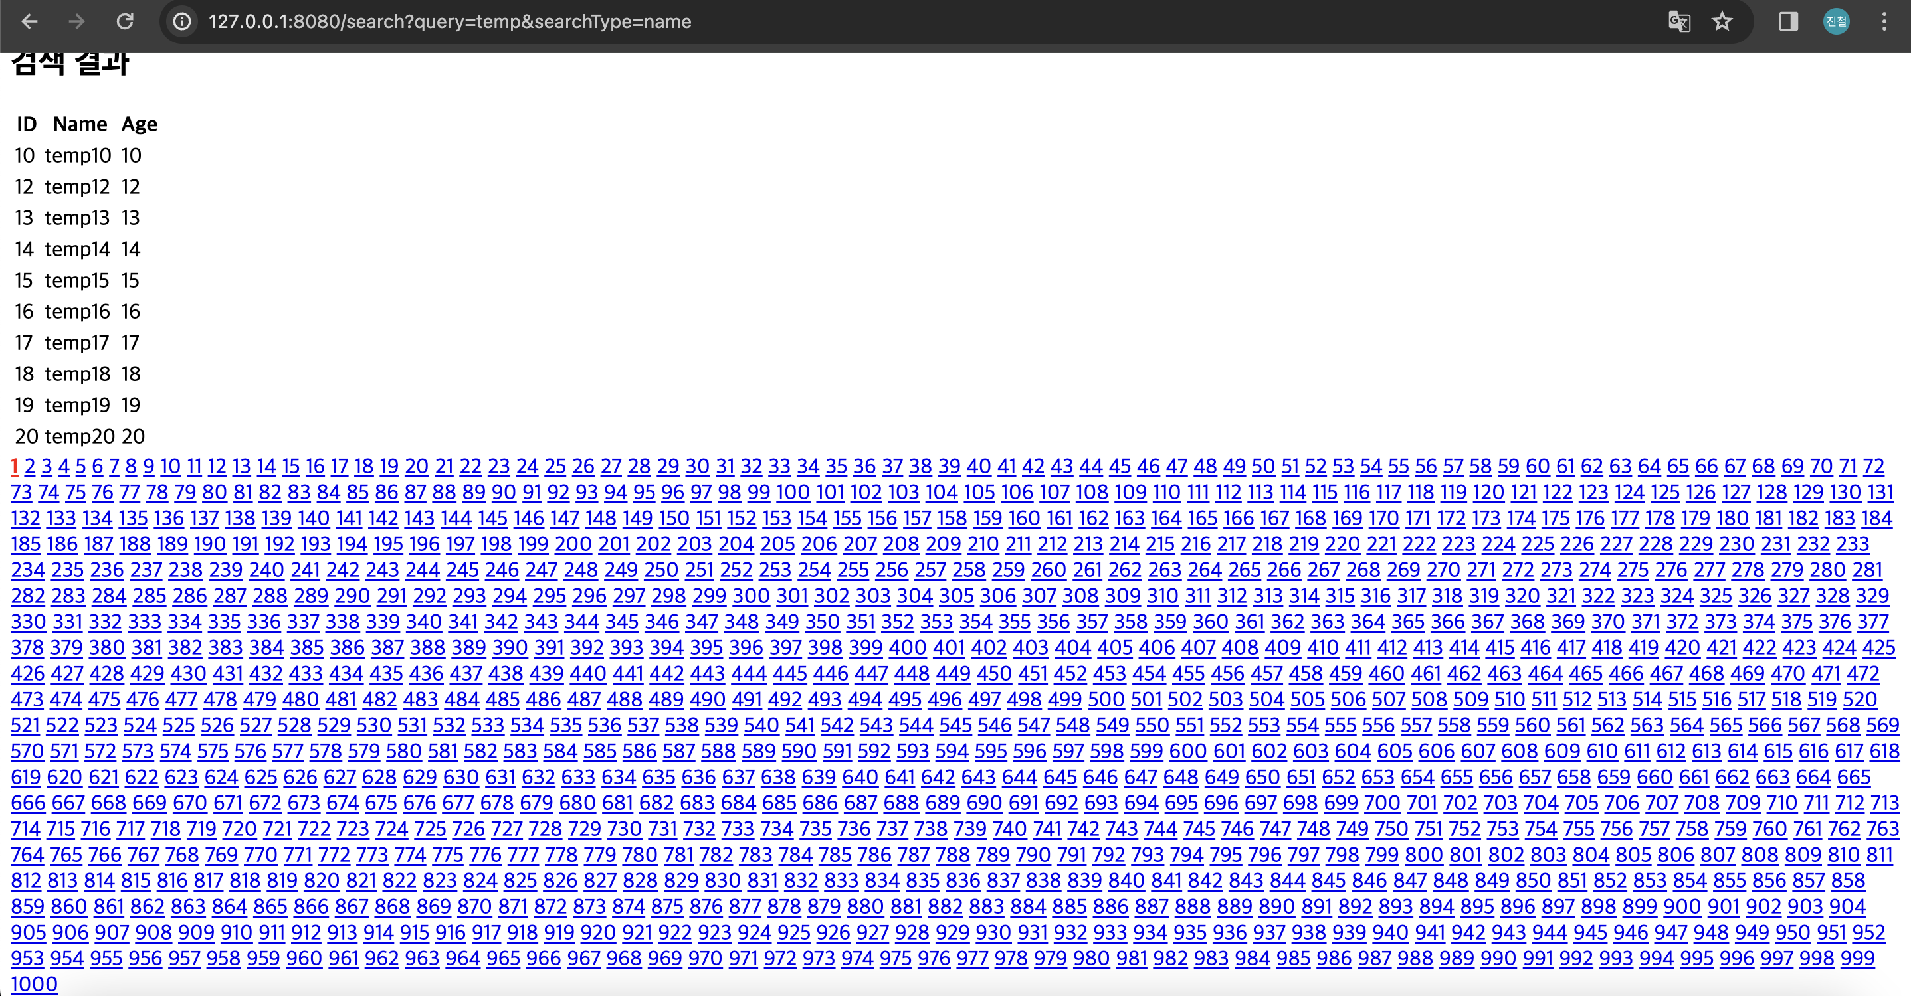Jump to page 600

(x=1187, y=752)
